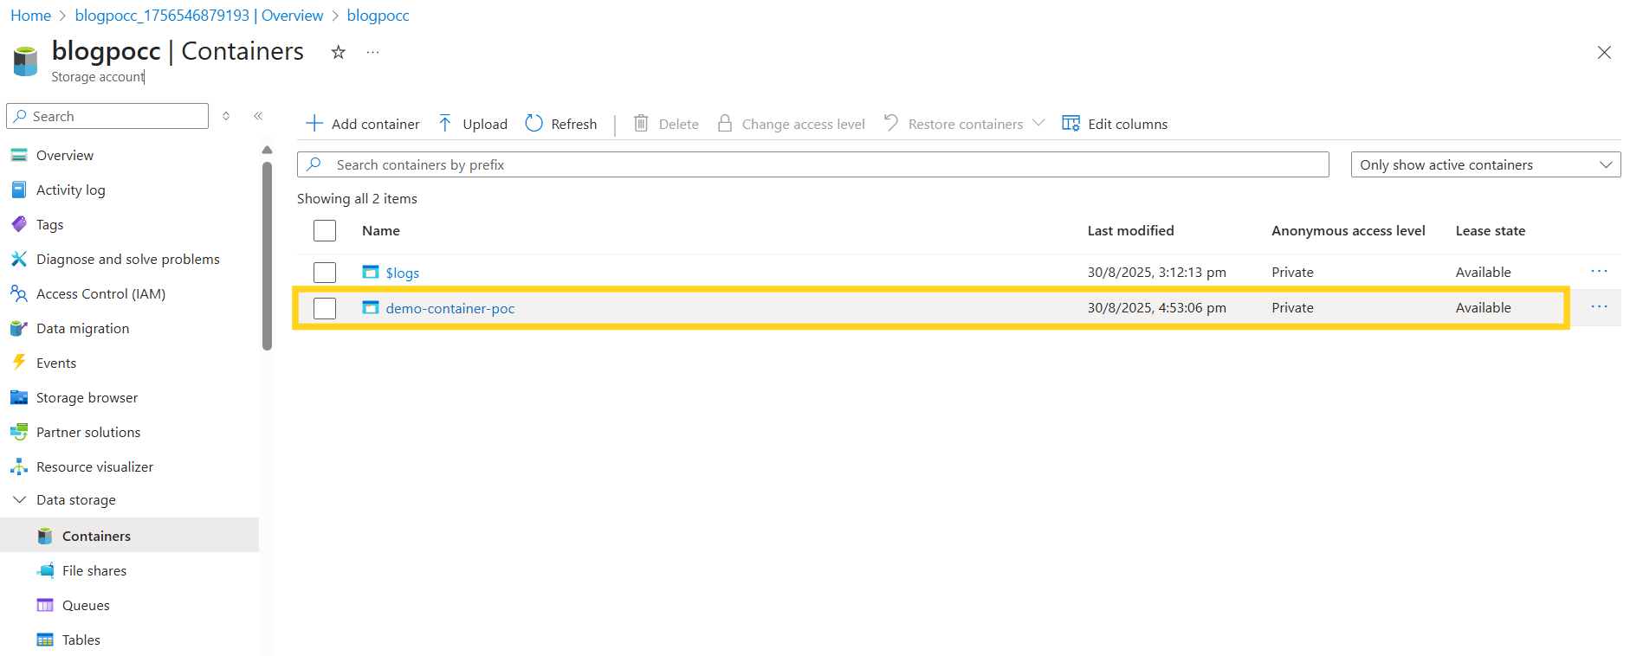Image resolution: width=1630 pixels, height=656 pixels.
Task: Open Overview in the sidebar menu
Action: point(65,156)
